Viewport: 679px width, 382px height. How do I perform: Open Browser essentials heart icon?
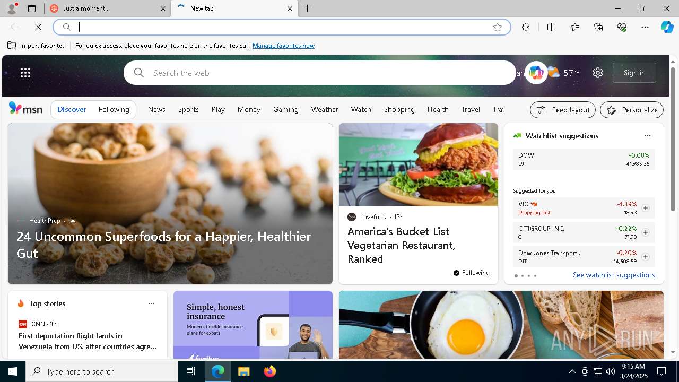(x=622, y=27)
